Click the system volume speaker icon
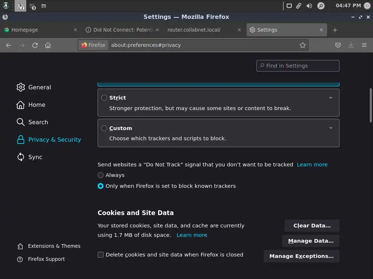This screenshot has width=373, height=279. [309, 6]
